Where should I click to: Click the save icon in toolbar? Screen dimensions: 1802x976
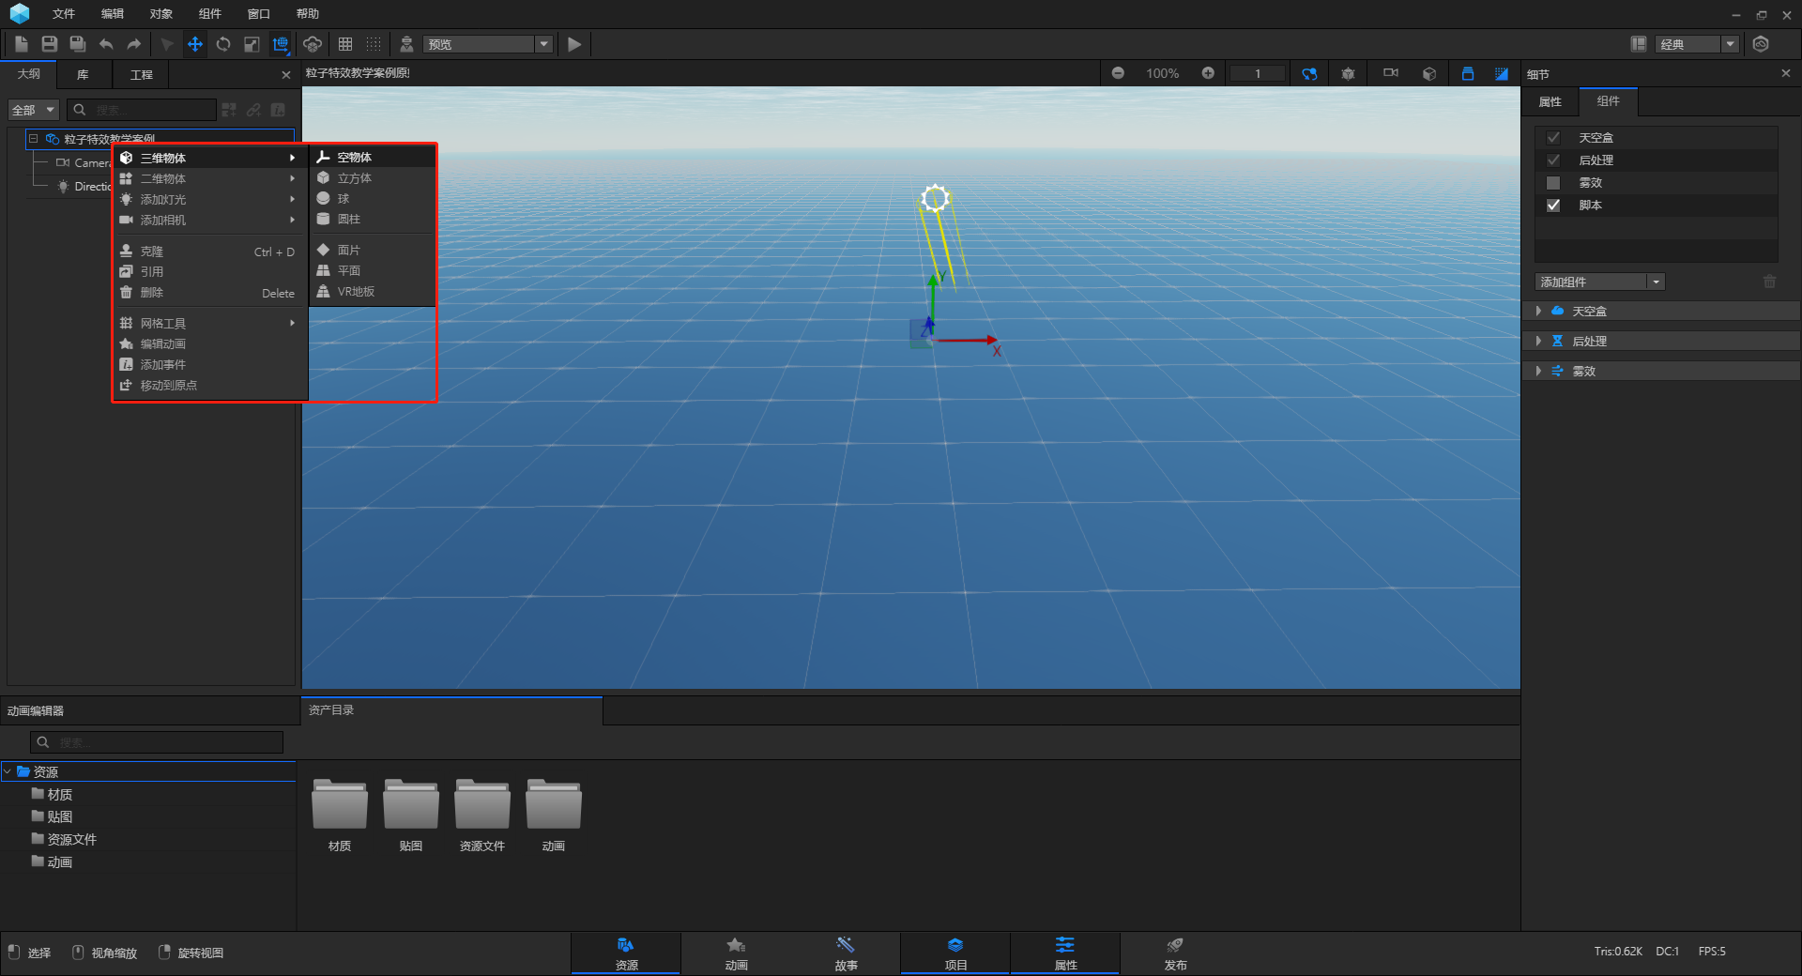click(x=50, y=44)
